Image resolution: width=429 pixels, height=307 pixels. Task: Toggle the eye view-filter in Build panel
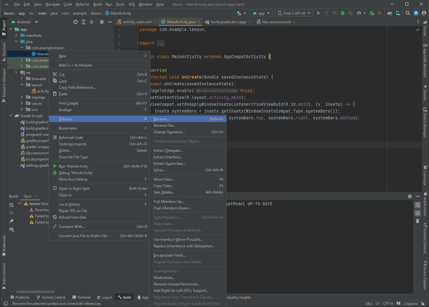[11, 229]
